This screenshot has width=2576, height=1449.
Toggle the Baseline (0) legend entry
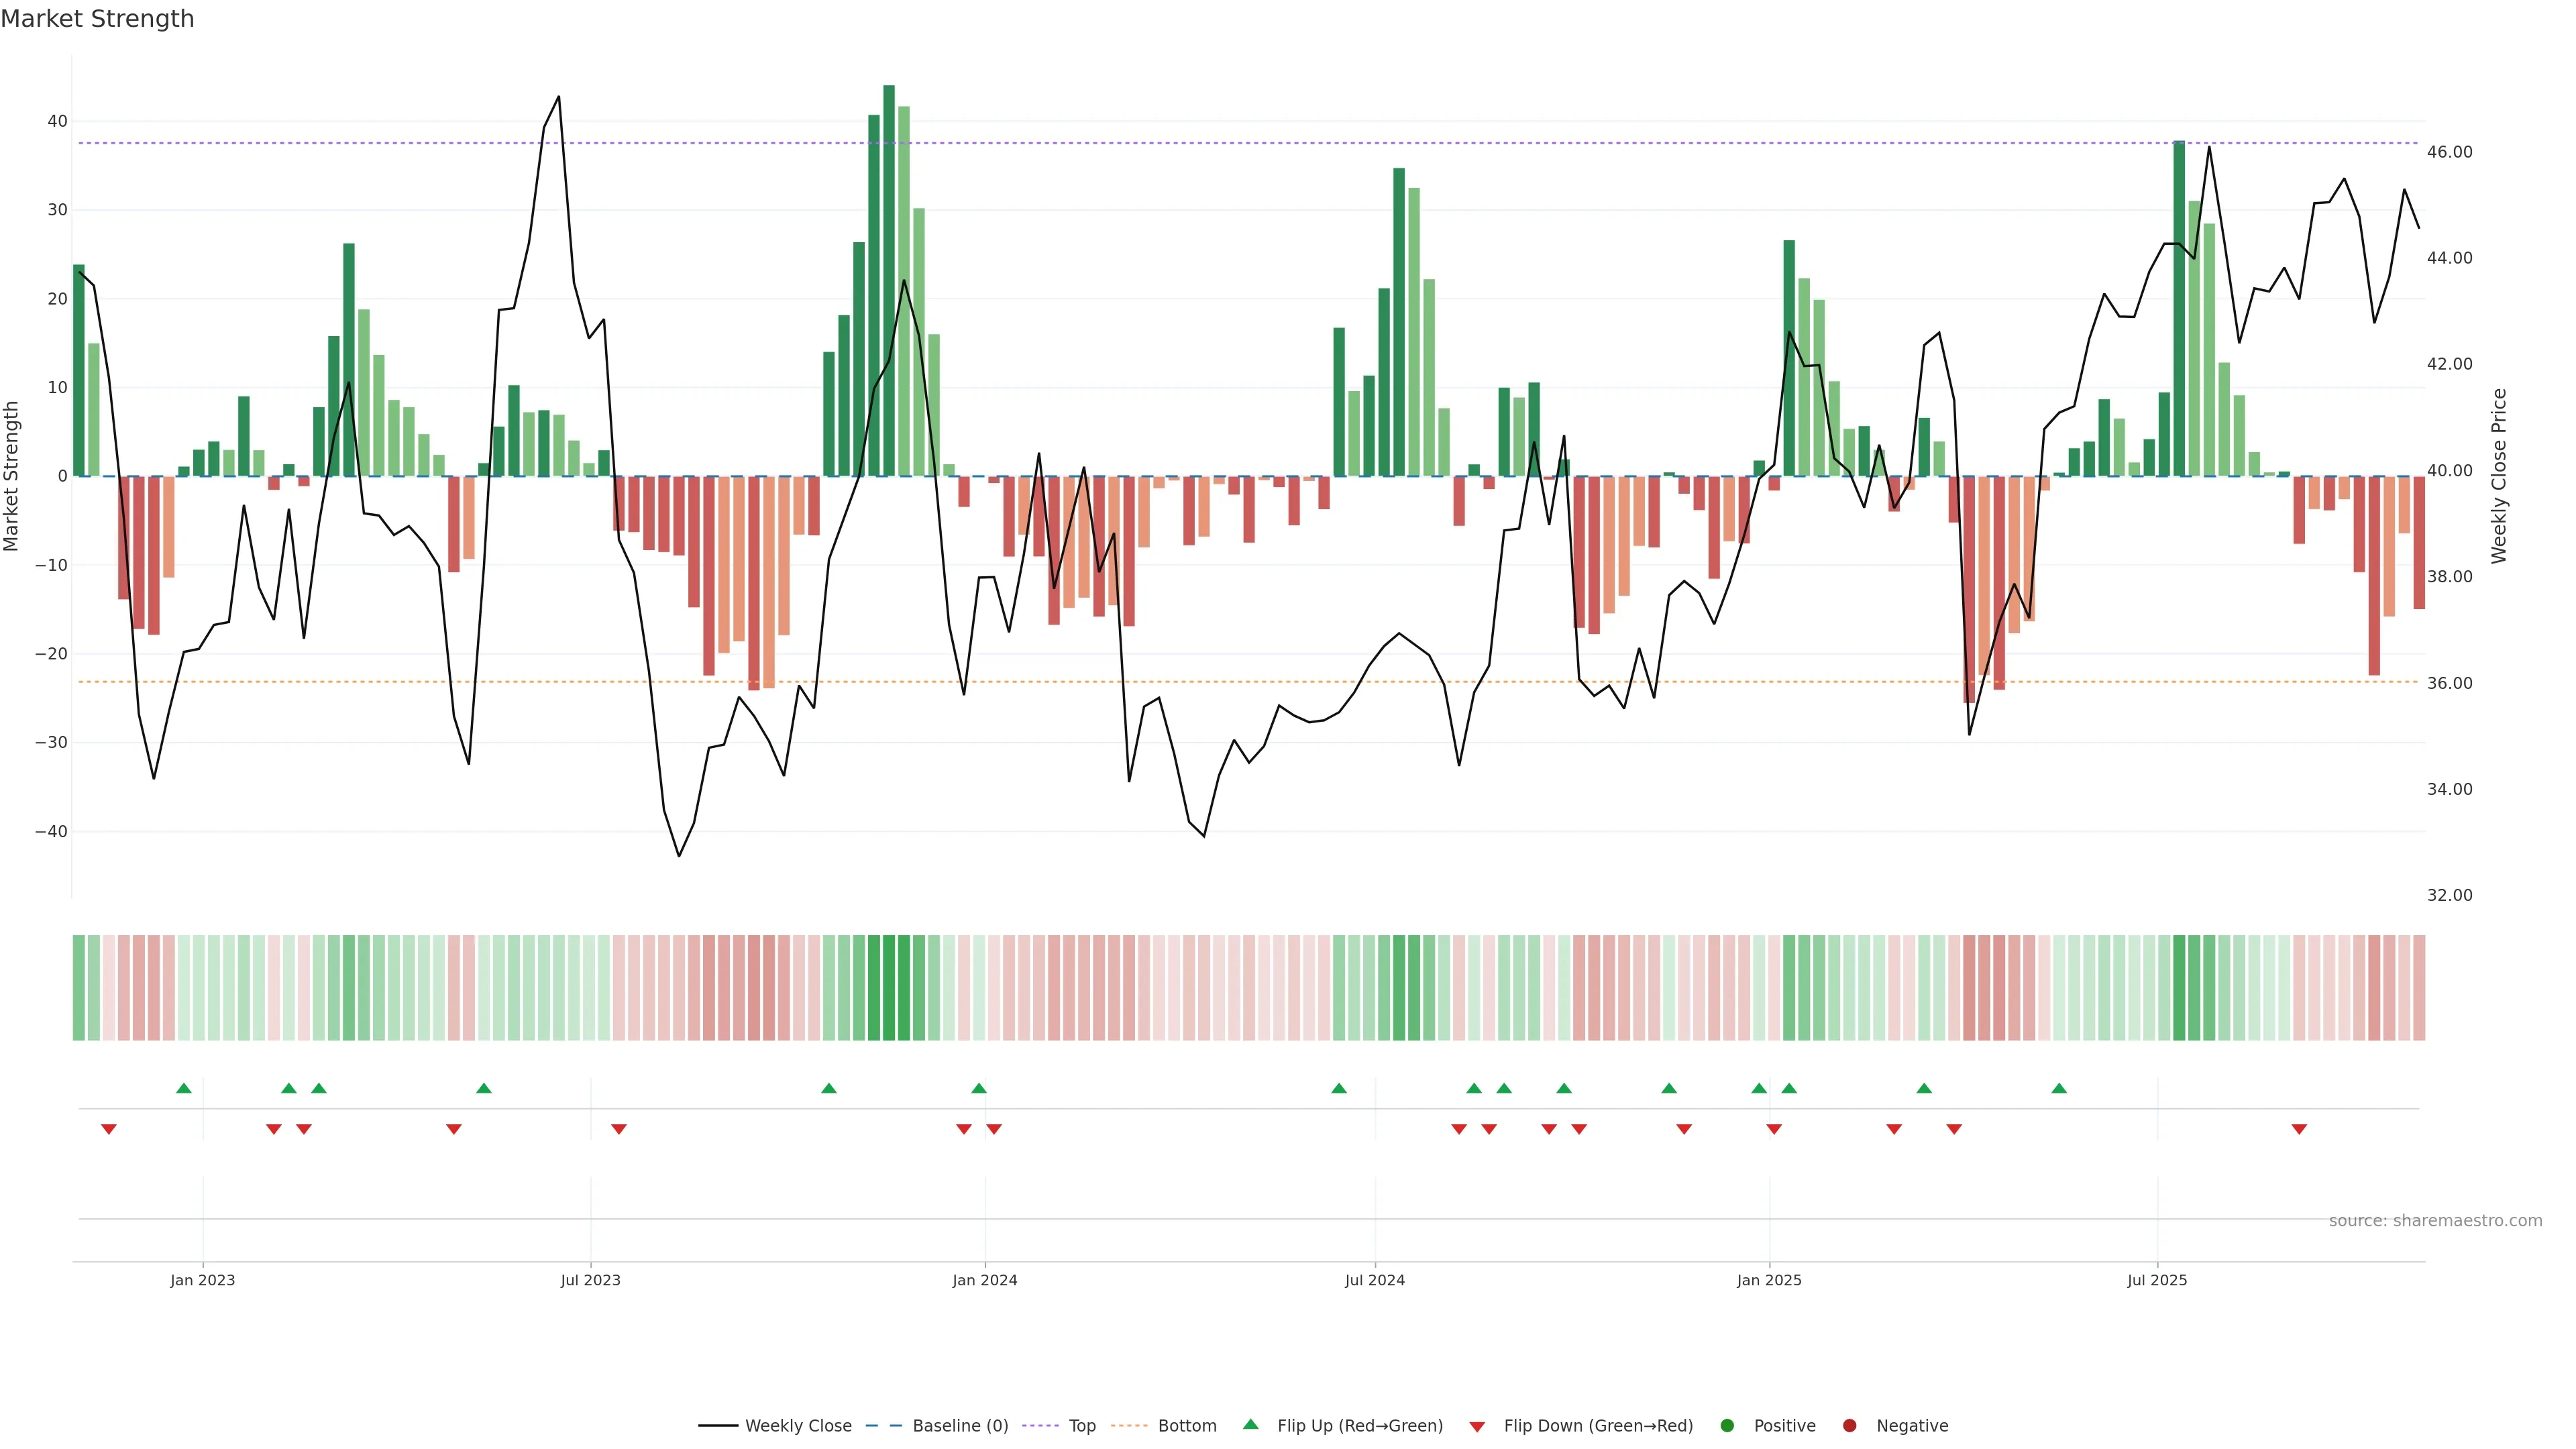click(936, 1426)
